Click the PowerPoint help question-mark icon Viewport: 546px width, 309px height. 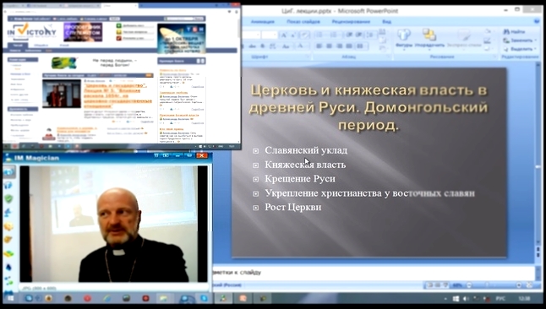coord(536,22)
